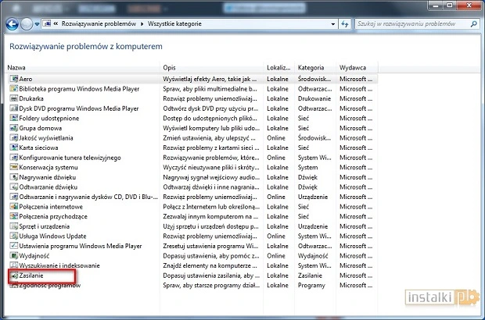This screenshot has width=485, height=320.
Task: Open Konserwacja systemu troubleshooter
Action: 48,167
